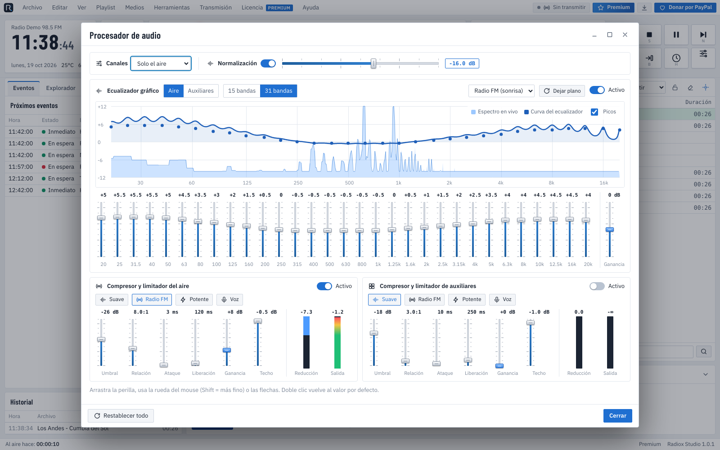Click the padlock icon in background toolbar

coord(675,88)
